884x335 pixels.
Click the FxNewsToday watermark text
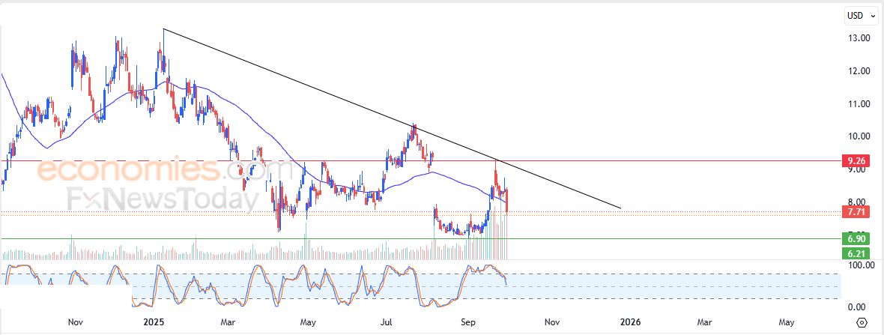point(157,199)
